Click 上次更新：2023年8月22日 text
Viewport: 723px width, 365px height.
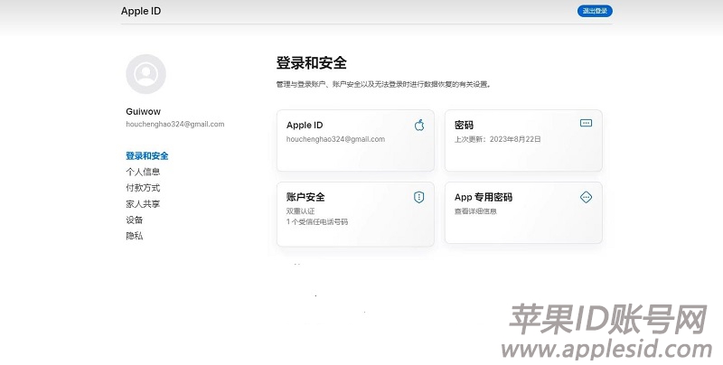pos(498,139)
